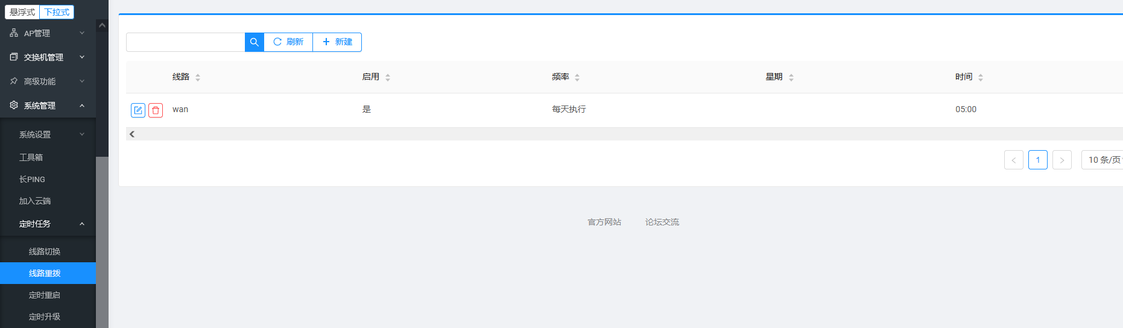Expand the AP管理 menu
Screen dimensions: 1123x328
pos(47,33)
